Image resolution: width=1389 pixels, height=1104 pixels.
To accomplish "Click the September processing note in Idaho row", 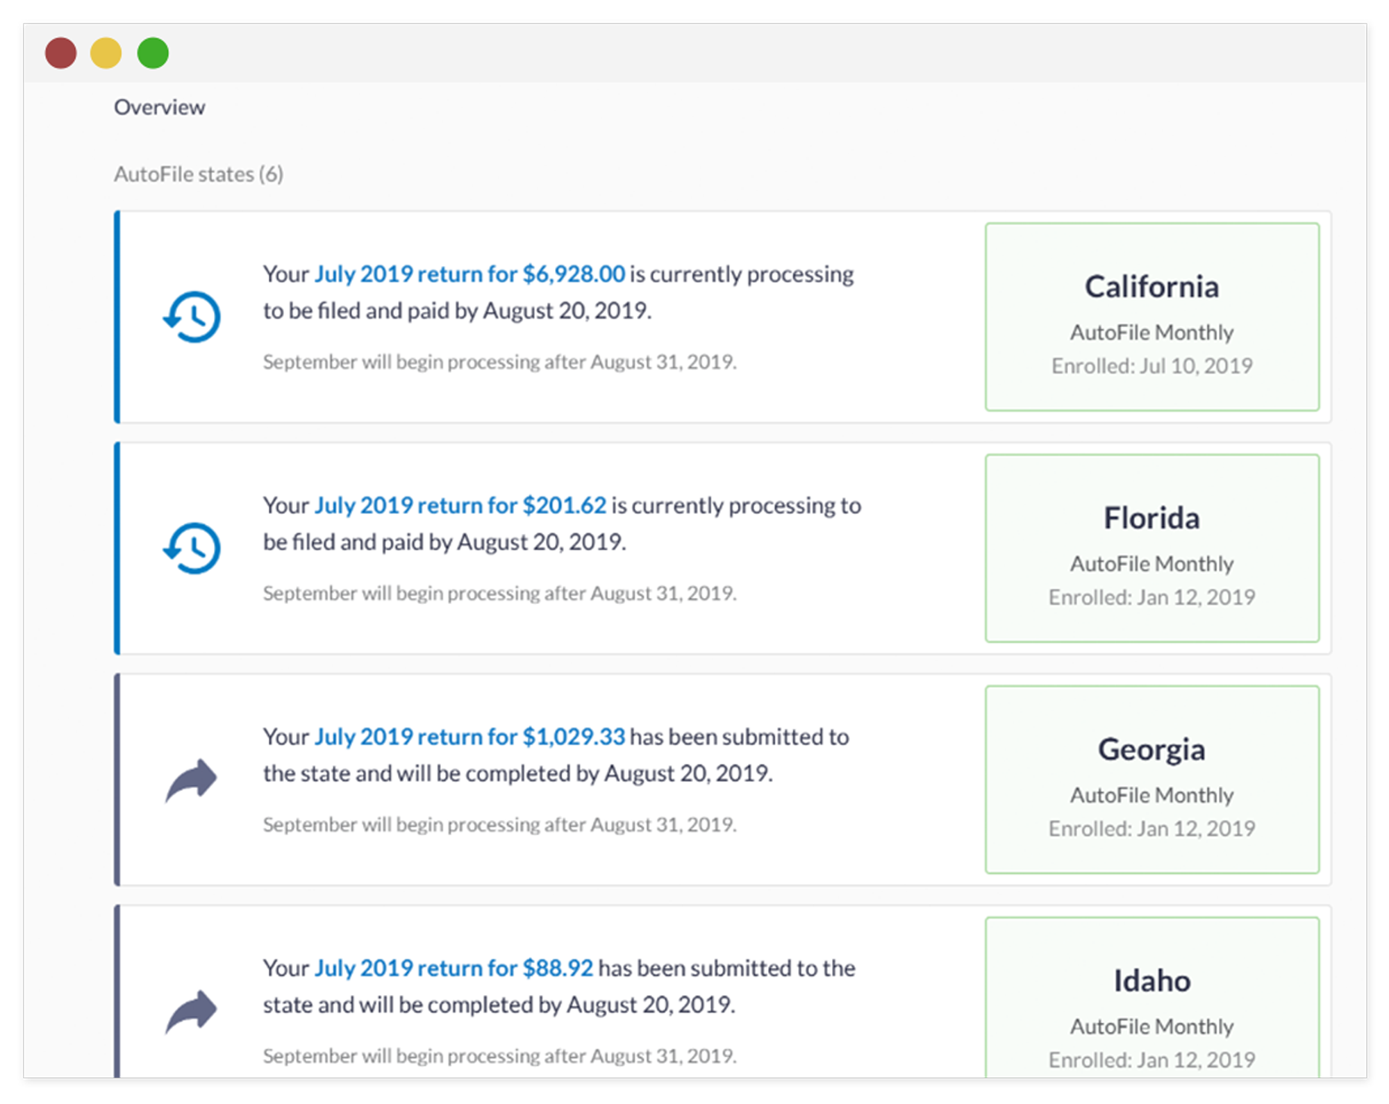I will [500, 1056].
